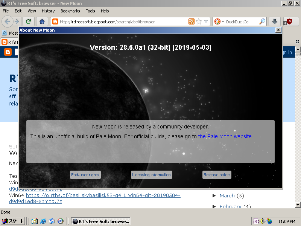Image resolution: width=301 pixels, height=226 pixels.
Task: Click the IME tray icon
Action: coord(256,221)
